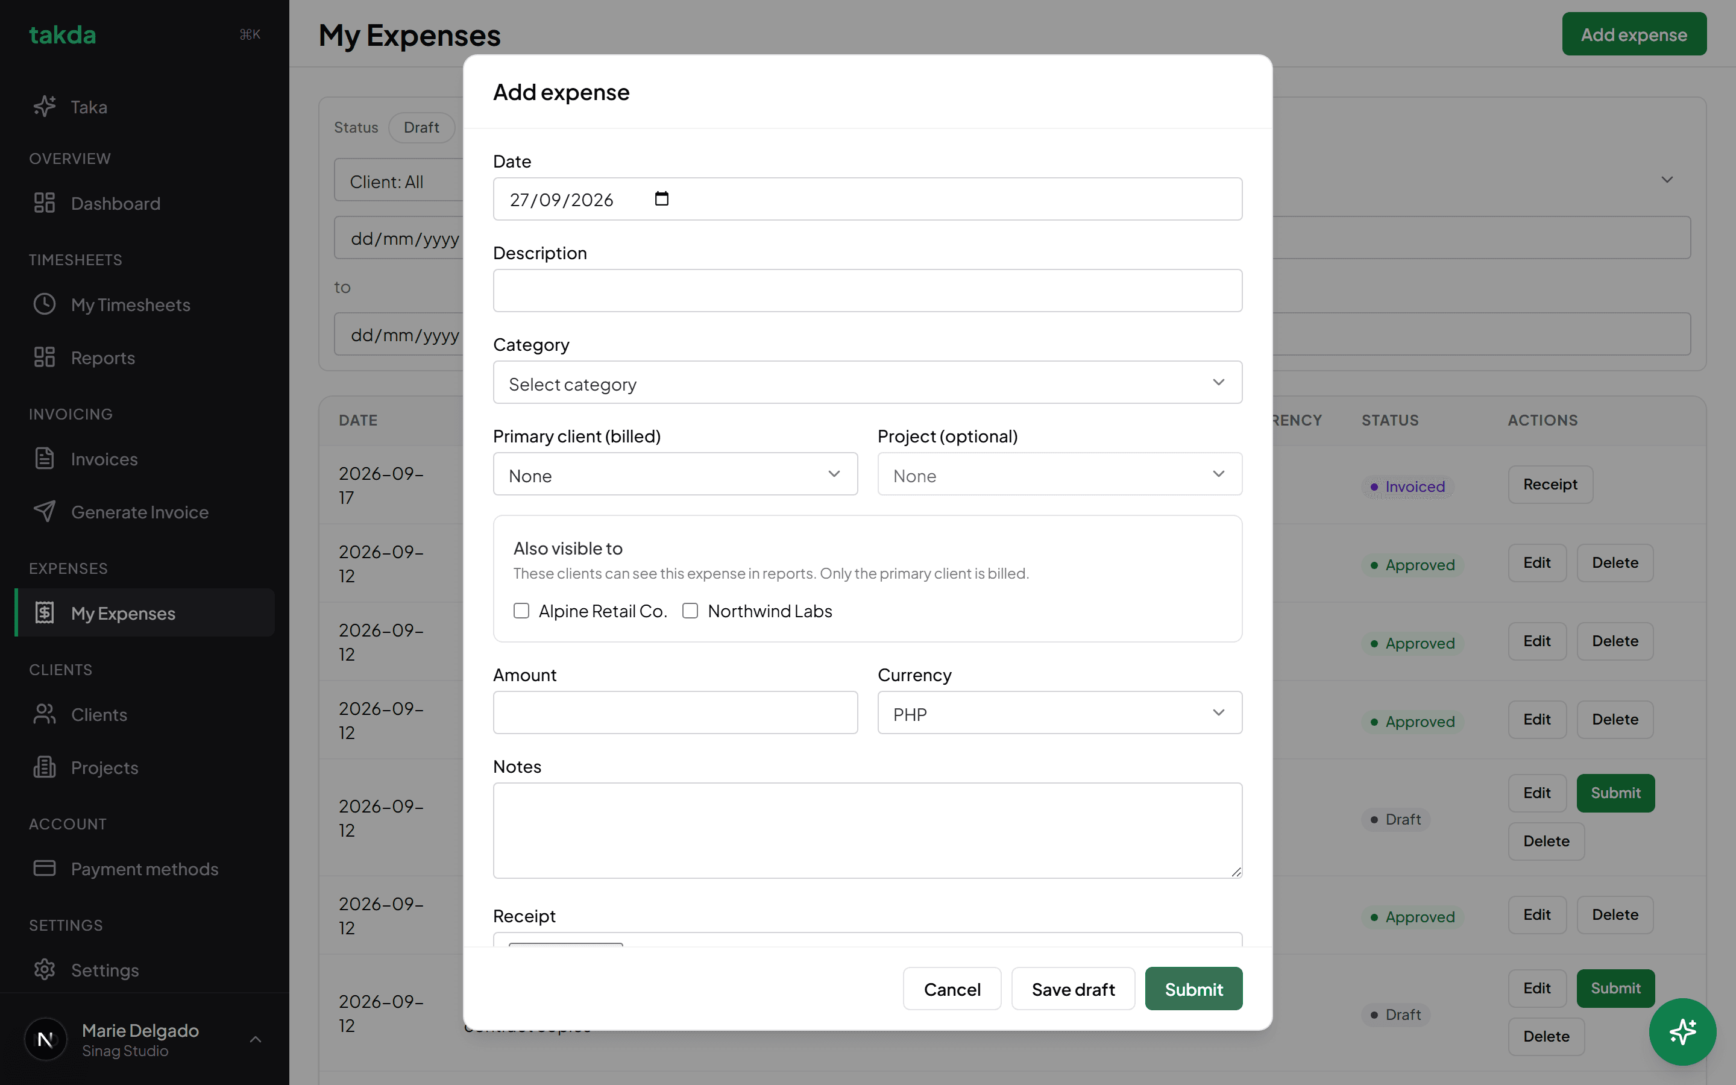Click the Invoices document icon

point(45,459)
